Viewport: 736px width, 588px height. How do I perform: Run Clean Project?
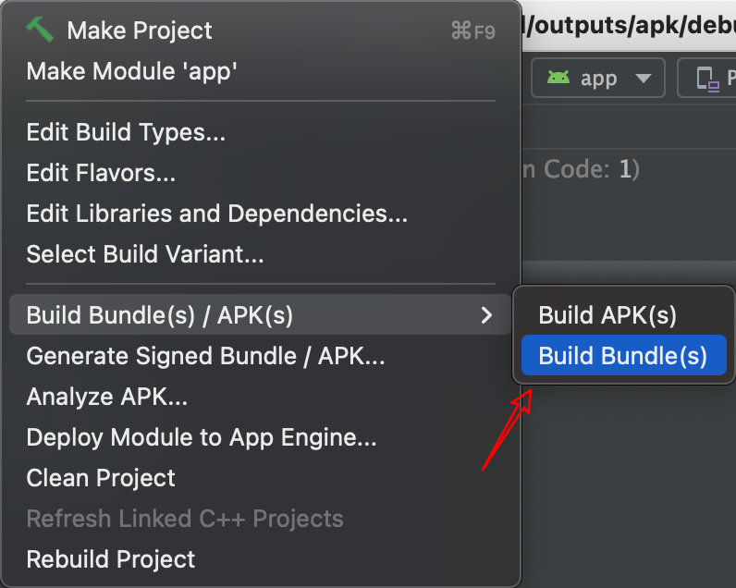[x=101, y=478]
